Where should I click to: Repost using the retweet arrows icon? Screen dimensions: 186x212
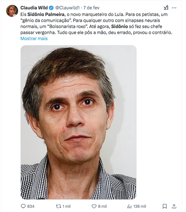point(59,206)
